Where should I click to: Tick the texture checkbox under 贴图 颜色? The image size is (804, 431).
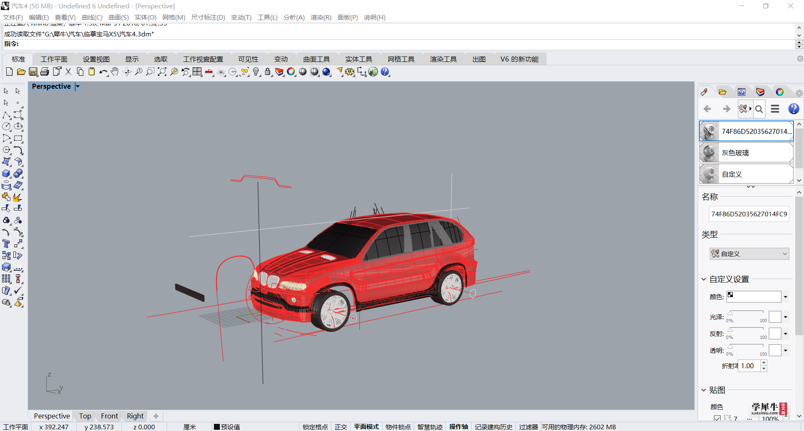[717, 418]
